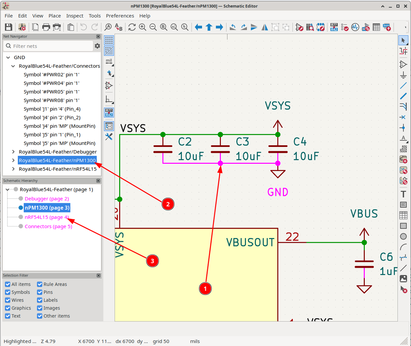Zoom in on the schematic
The image size is (411, 346).
142,27
